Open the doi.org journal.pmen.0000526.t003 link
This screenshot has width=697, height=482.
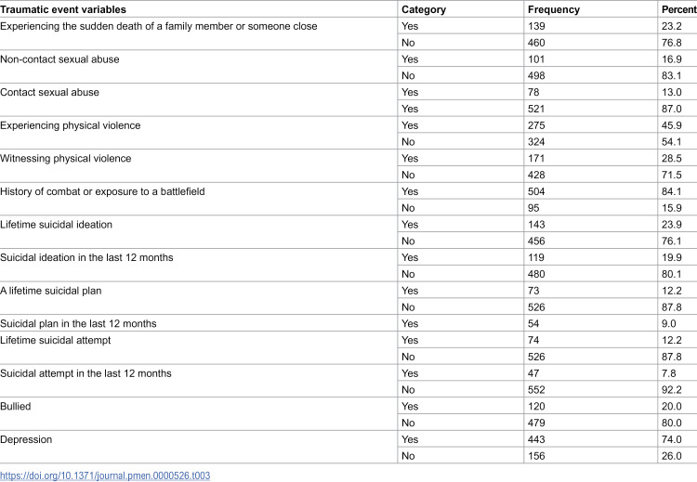(105, 475)
